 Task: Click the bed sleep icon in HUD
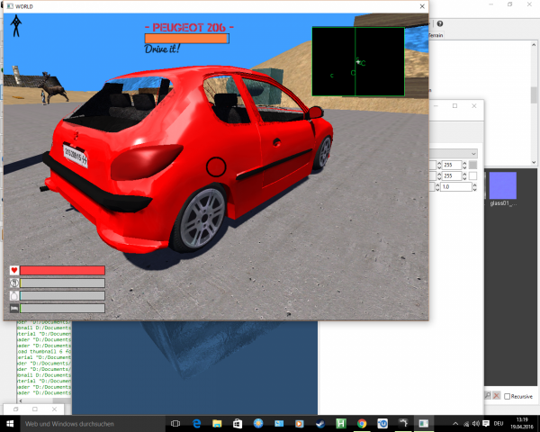(14, 309)
